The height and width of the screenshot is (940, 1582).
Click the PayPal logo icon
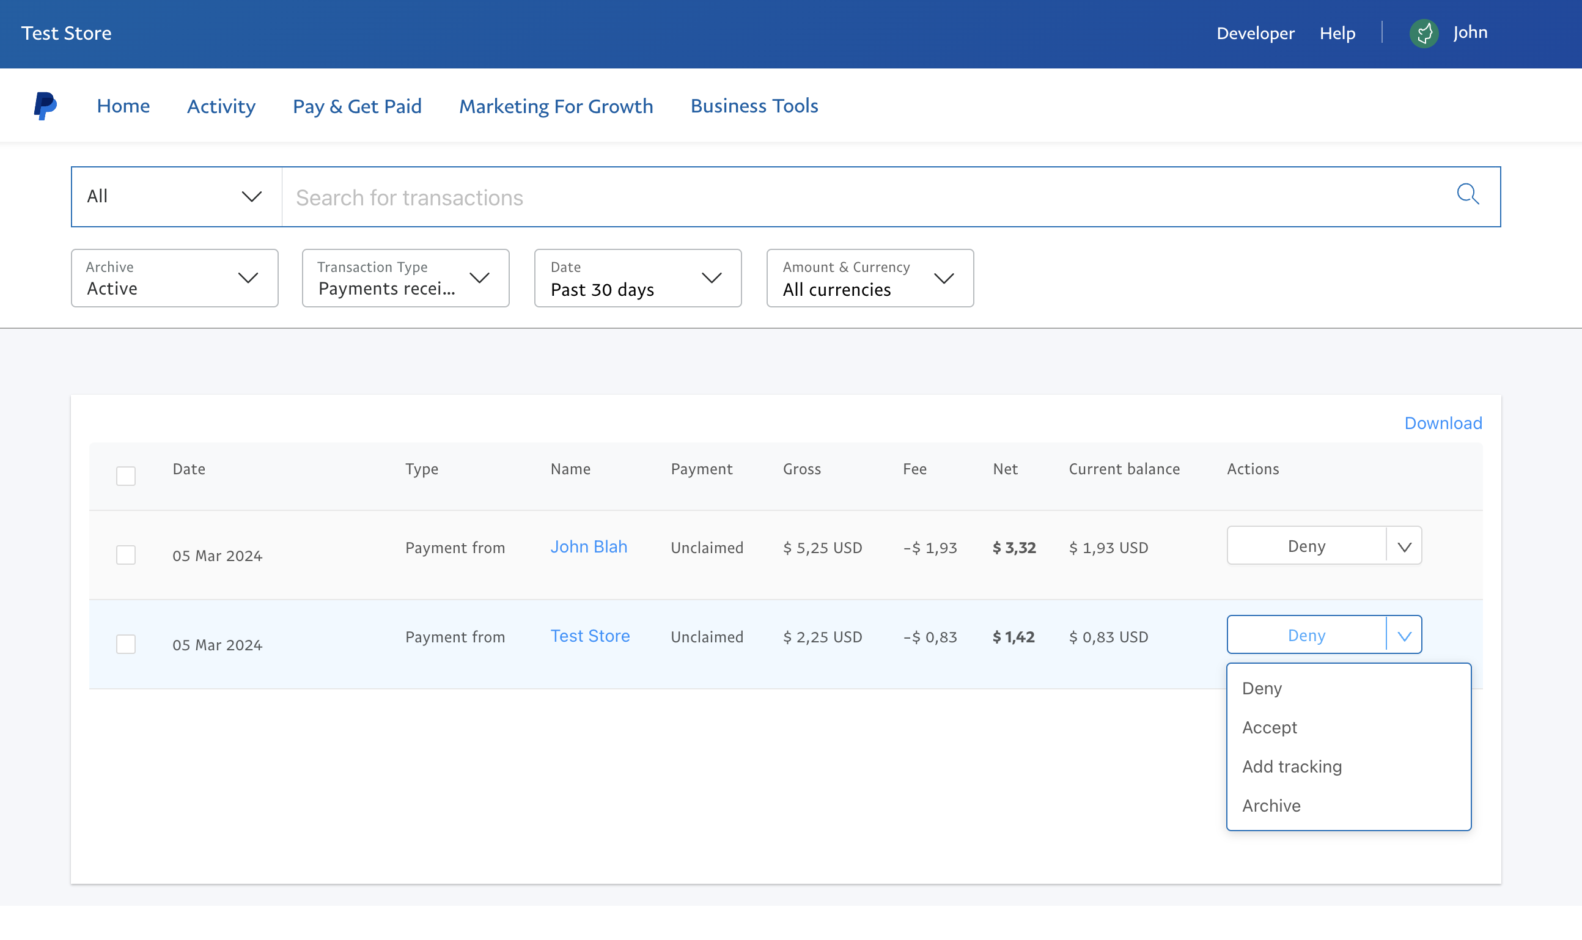(46, 106)
